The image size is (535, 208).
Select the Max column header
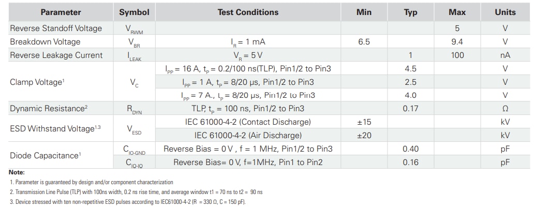click(457, 12)
